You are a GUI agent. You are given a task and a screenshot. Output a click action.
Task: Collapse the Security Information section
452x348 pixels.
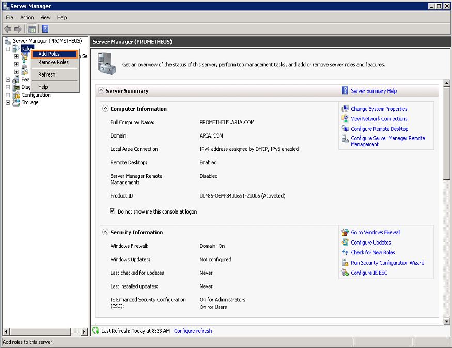tap(105, 232)
